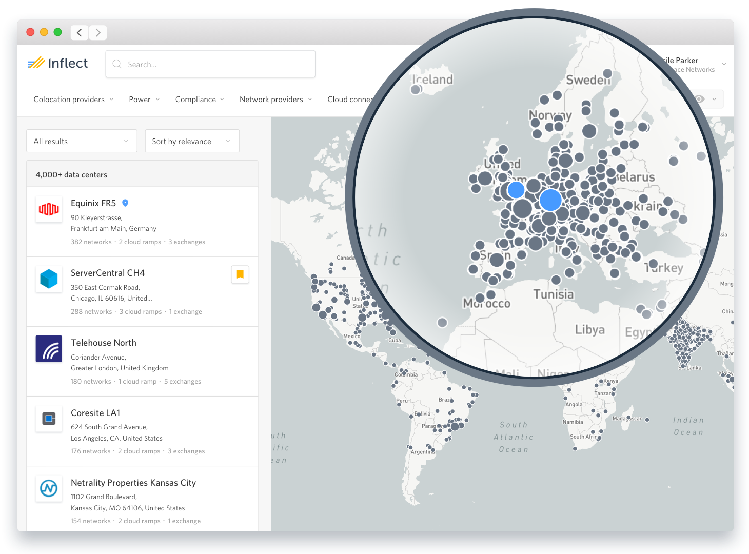
Task: Toggle the map visibility eye icon
Action: [x=700, y=99]
